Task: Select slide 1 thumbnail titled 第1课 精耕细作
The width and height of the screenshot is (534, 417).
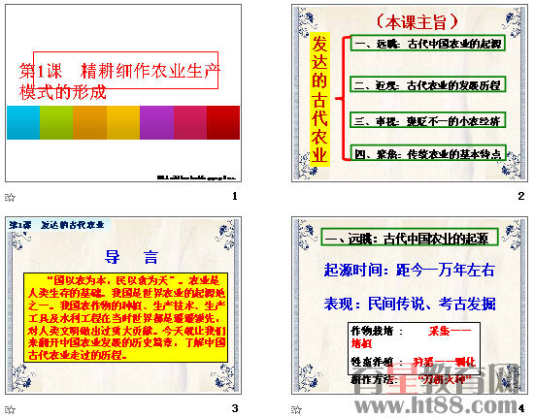Action: pos(123,93)
